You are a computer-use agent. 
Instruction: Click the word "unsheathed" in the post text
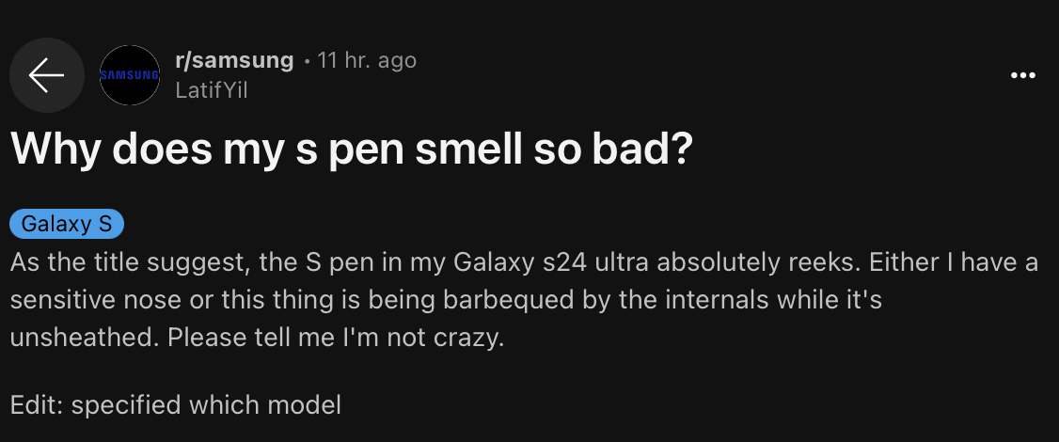(x=81, y=337)
